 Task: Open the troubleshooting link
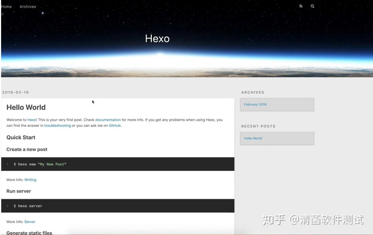[x=57, y=125]
